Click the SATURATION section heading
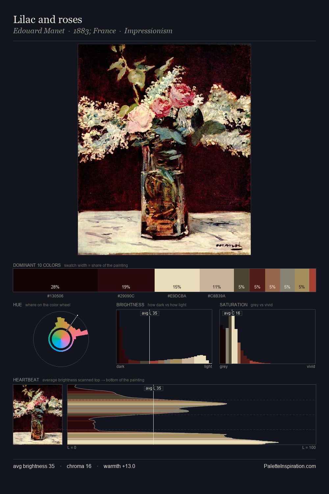 [x=234, y=305]
